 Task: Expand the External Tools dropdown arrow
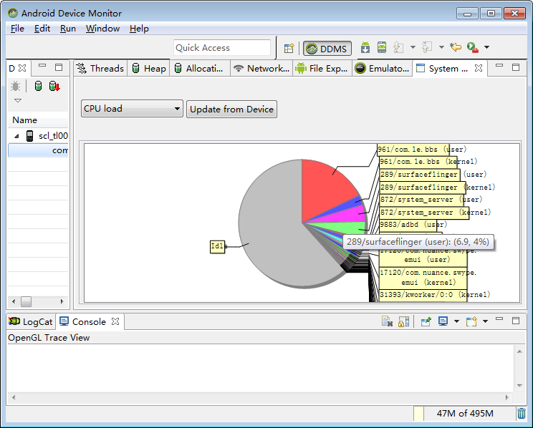tap(486, 47)
